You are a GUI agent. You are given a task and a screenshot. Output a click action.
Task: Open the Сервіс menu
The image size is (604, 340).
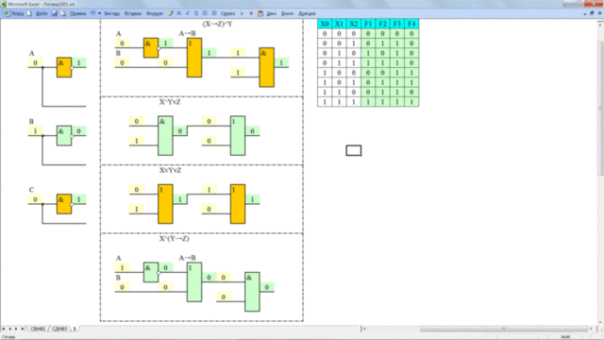(228, 13)
